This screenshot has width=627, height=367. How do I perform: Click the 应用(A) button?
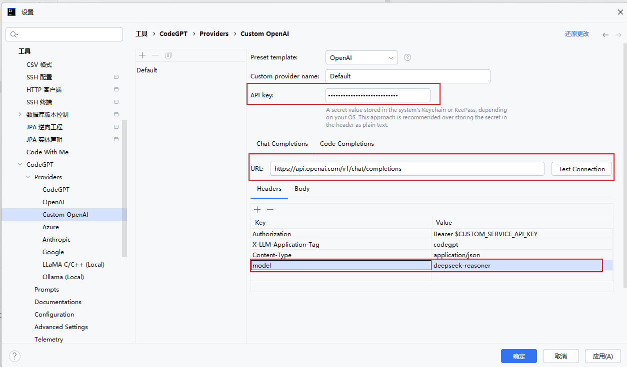pyautogui.click(x=603, y=356)
